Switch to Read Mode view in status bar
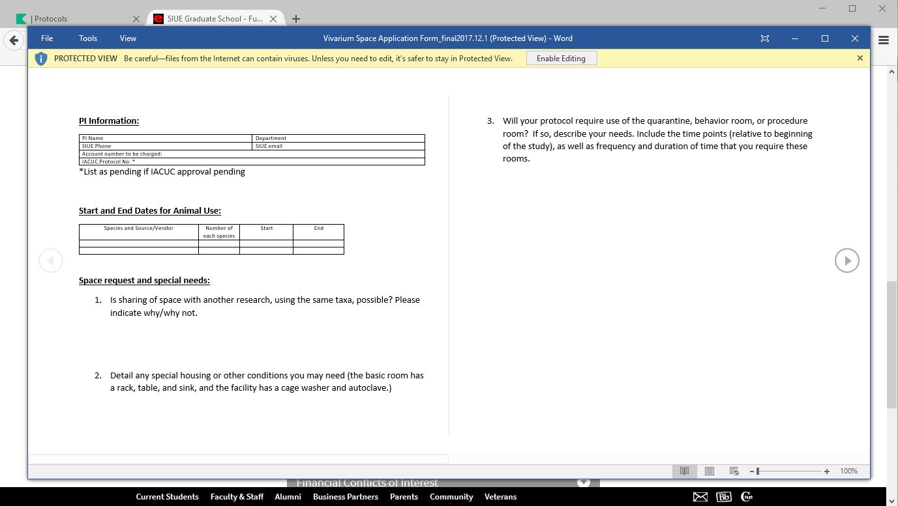 (x=684, y=471)
